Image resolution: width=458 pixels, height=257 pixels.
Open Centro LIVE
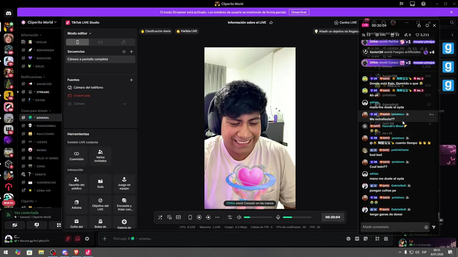pyautogui.click(x=345, y=22)
